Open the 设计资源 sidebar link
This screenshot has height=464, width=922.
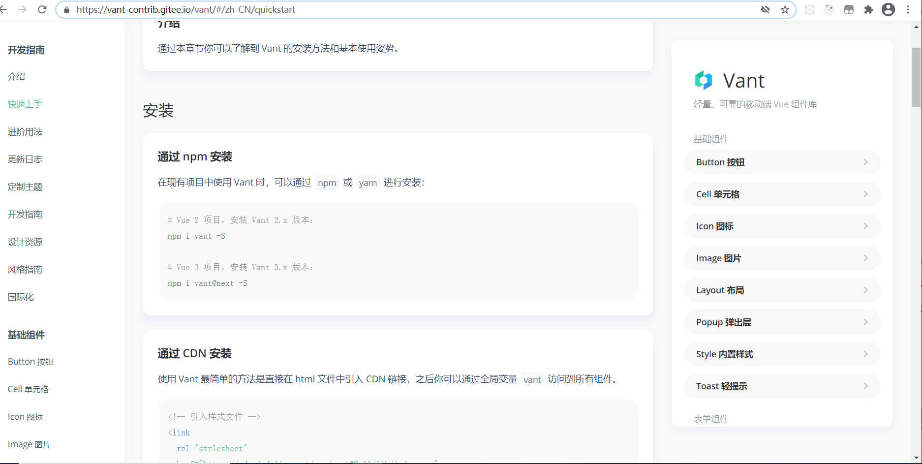(x=25, y=242)
